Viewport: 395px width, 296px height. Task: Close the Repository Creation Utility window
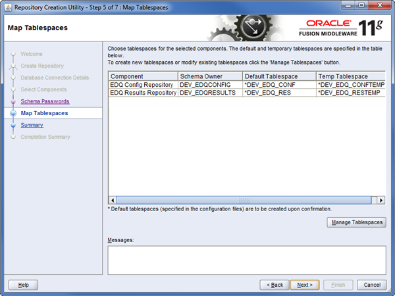[x=380, y=5]
